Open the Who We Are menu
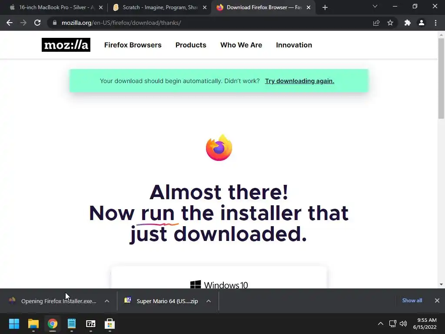The image size is (445, 334). pyautogui.click(x=241, y=45)
